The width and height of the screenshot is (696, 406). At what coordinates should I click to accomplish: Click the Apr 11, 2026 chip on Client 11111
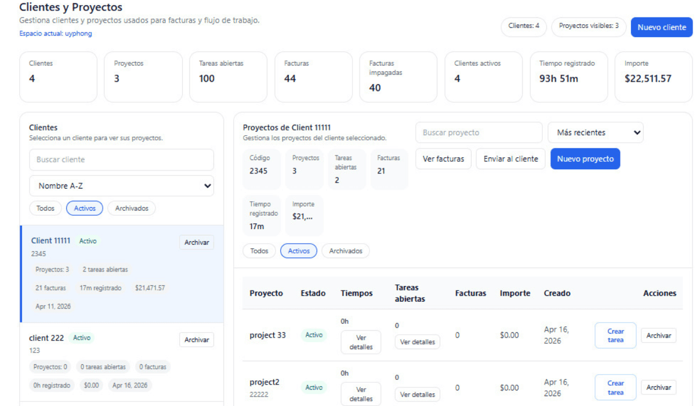[x=53, y=306]
